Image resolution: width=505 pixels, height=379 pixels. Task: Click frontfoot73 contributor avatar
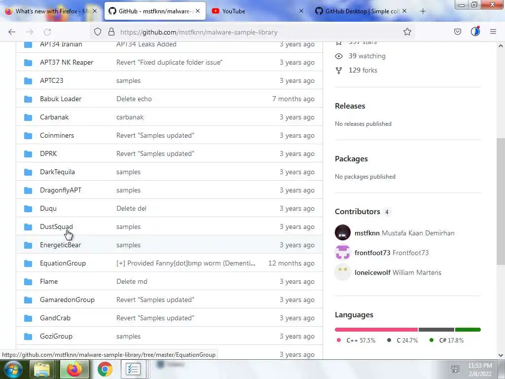point(343,252)
